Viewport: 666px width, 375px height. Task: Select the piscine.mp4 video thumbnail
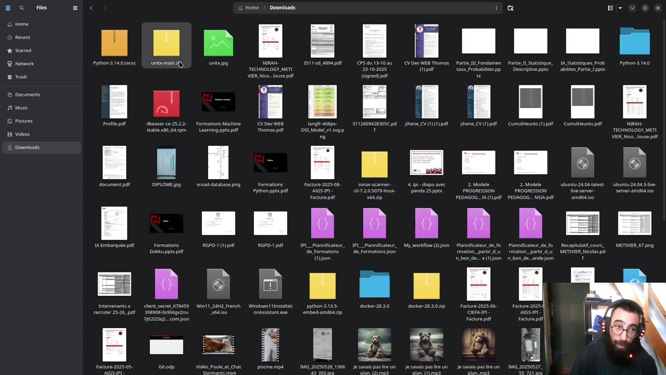[x=271, y=345]
